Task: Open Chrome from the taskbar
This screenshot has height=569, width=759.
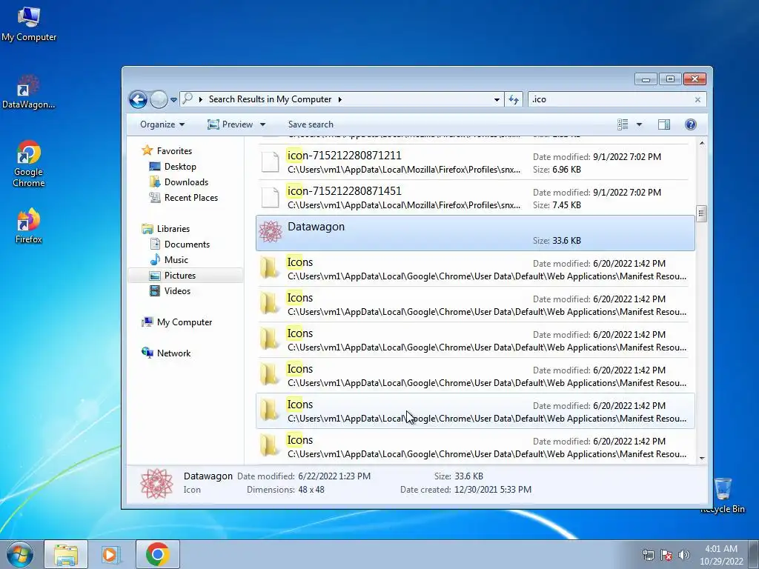Action: click(157, 554)
